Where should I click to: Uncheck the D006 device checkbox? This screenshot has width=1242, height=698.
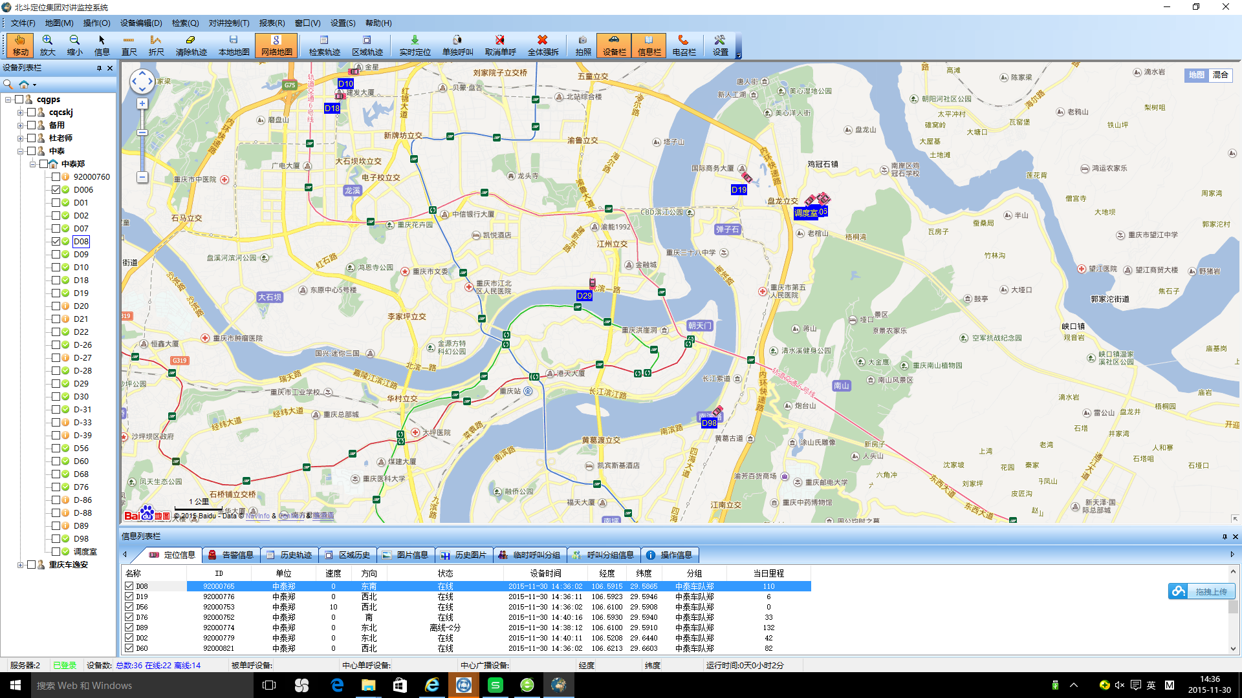pyautogui.click(x=56, y=189)
